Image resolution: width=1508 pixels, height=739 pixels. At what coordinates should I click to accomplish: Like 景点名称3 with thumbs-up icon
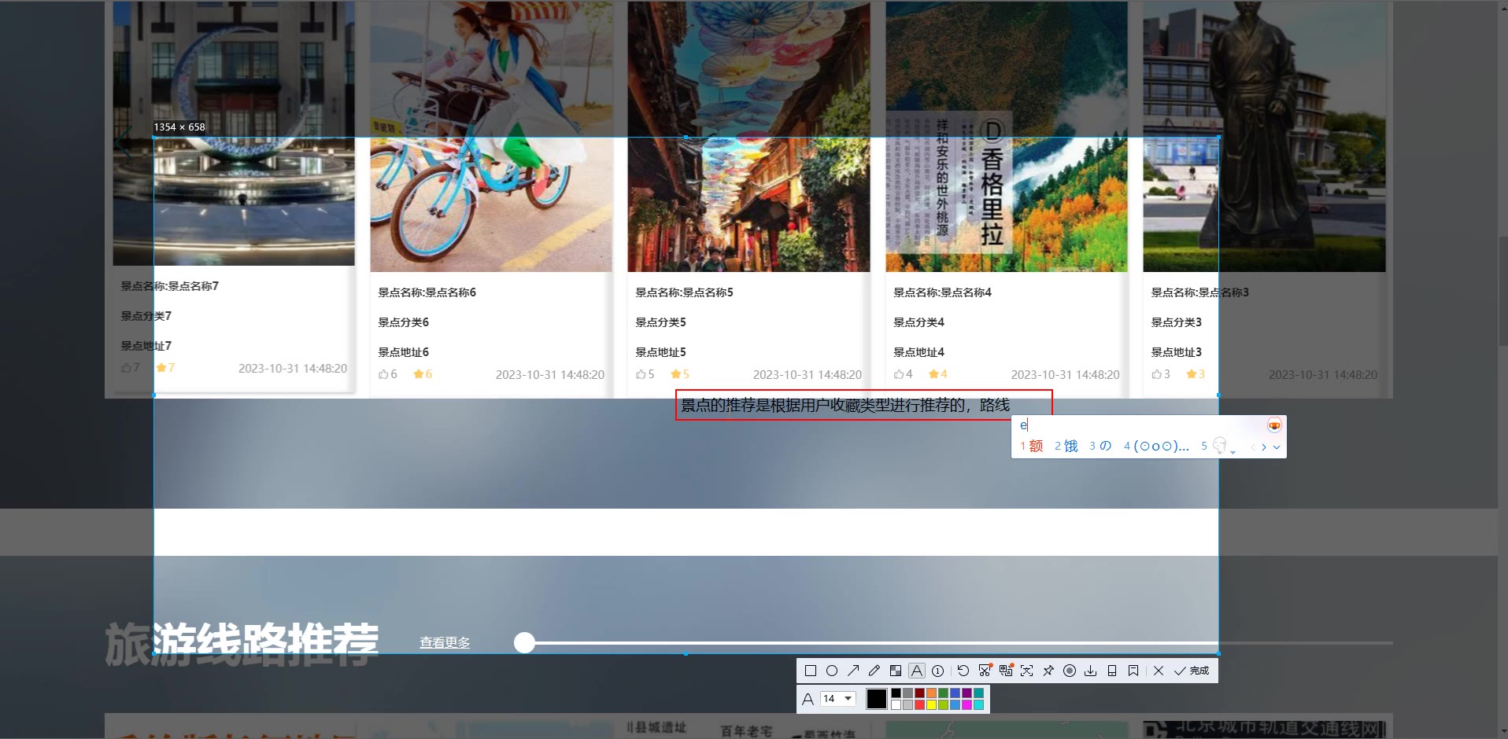click(x=1156, y=374)
